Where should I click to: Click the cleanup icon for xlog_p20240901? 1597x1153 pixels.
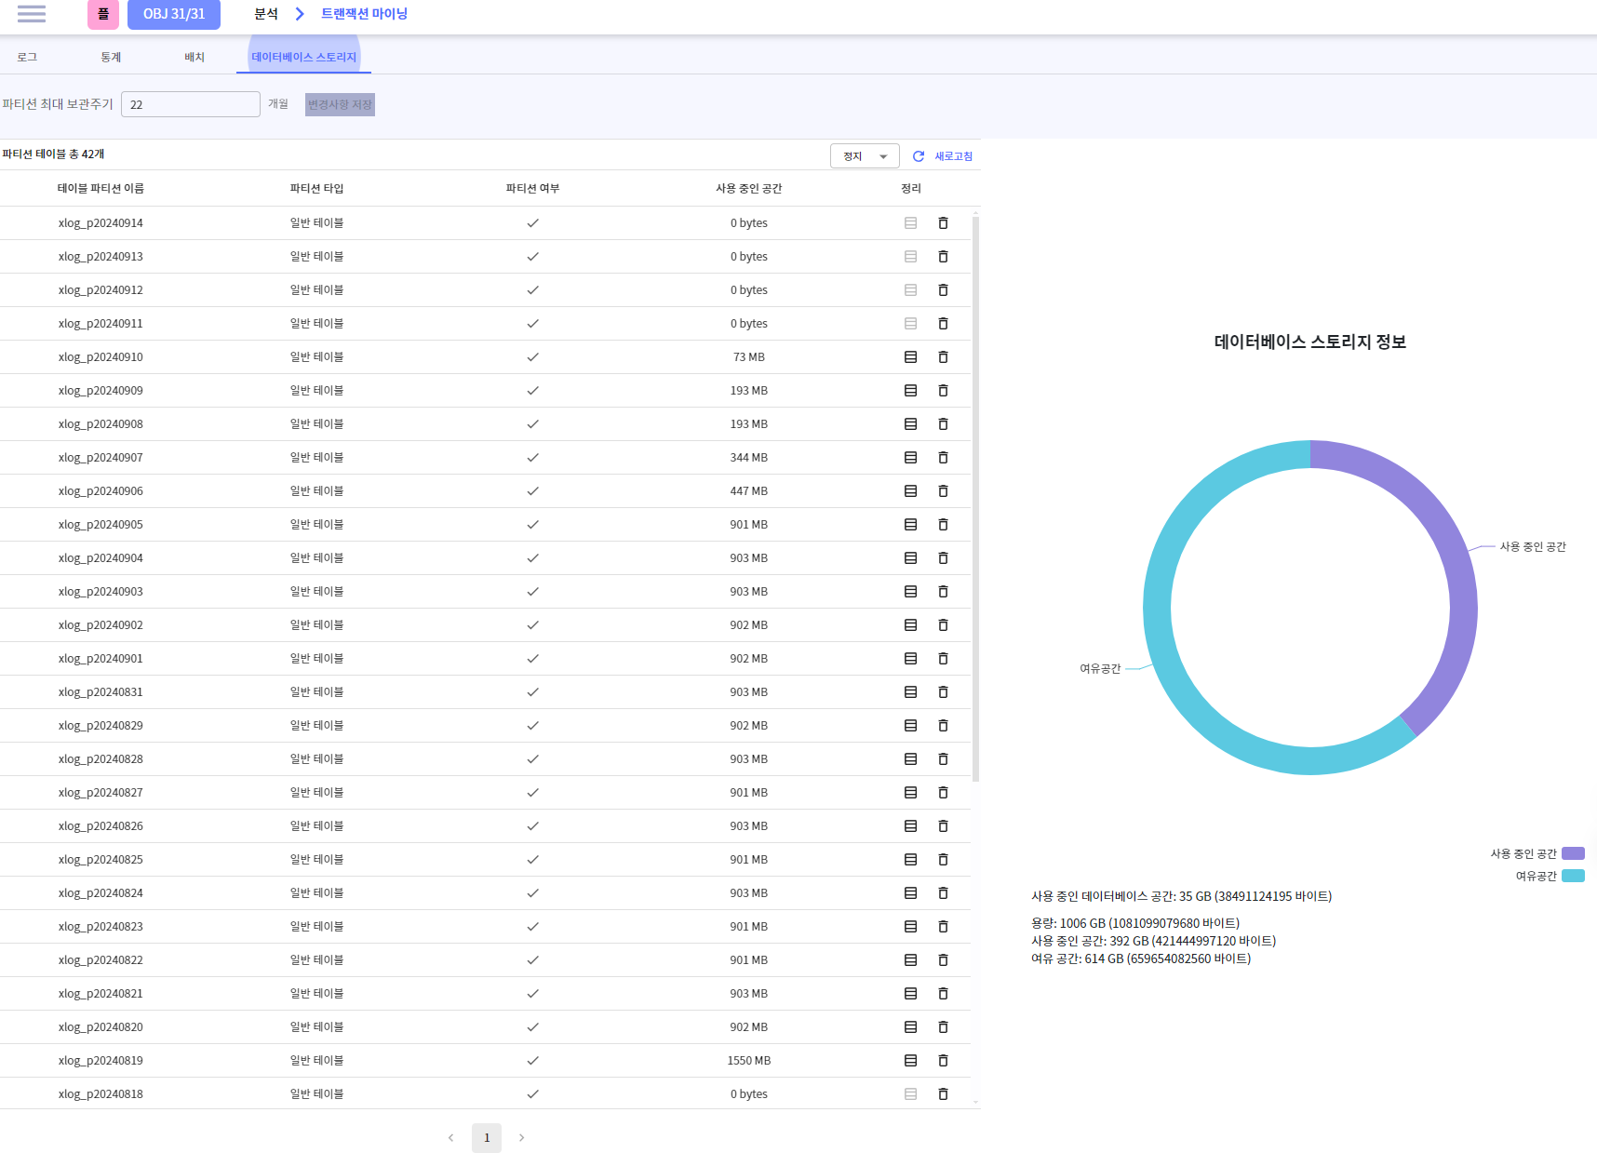tap(910, 659)
